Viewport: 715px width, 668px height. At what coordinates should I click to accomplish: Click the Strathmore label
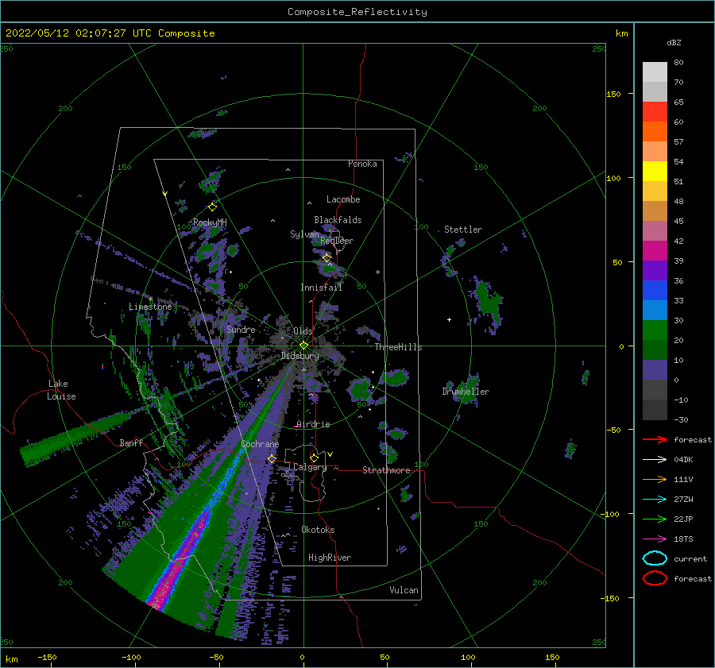point(386,470)
